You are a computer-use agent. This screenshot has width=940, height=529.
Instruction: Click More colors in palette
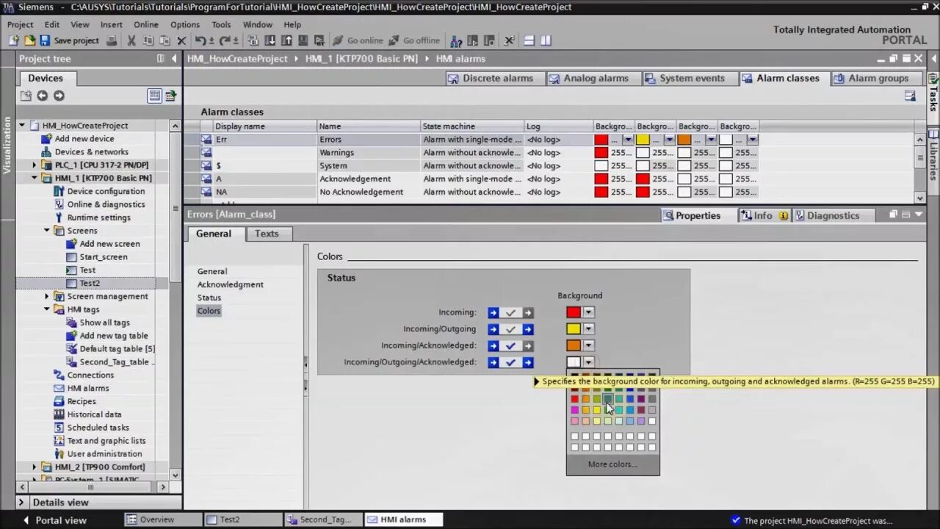pos(612,464)
